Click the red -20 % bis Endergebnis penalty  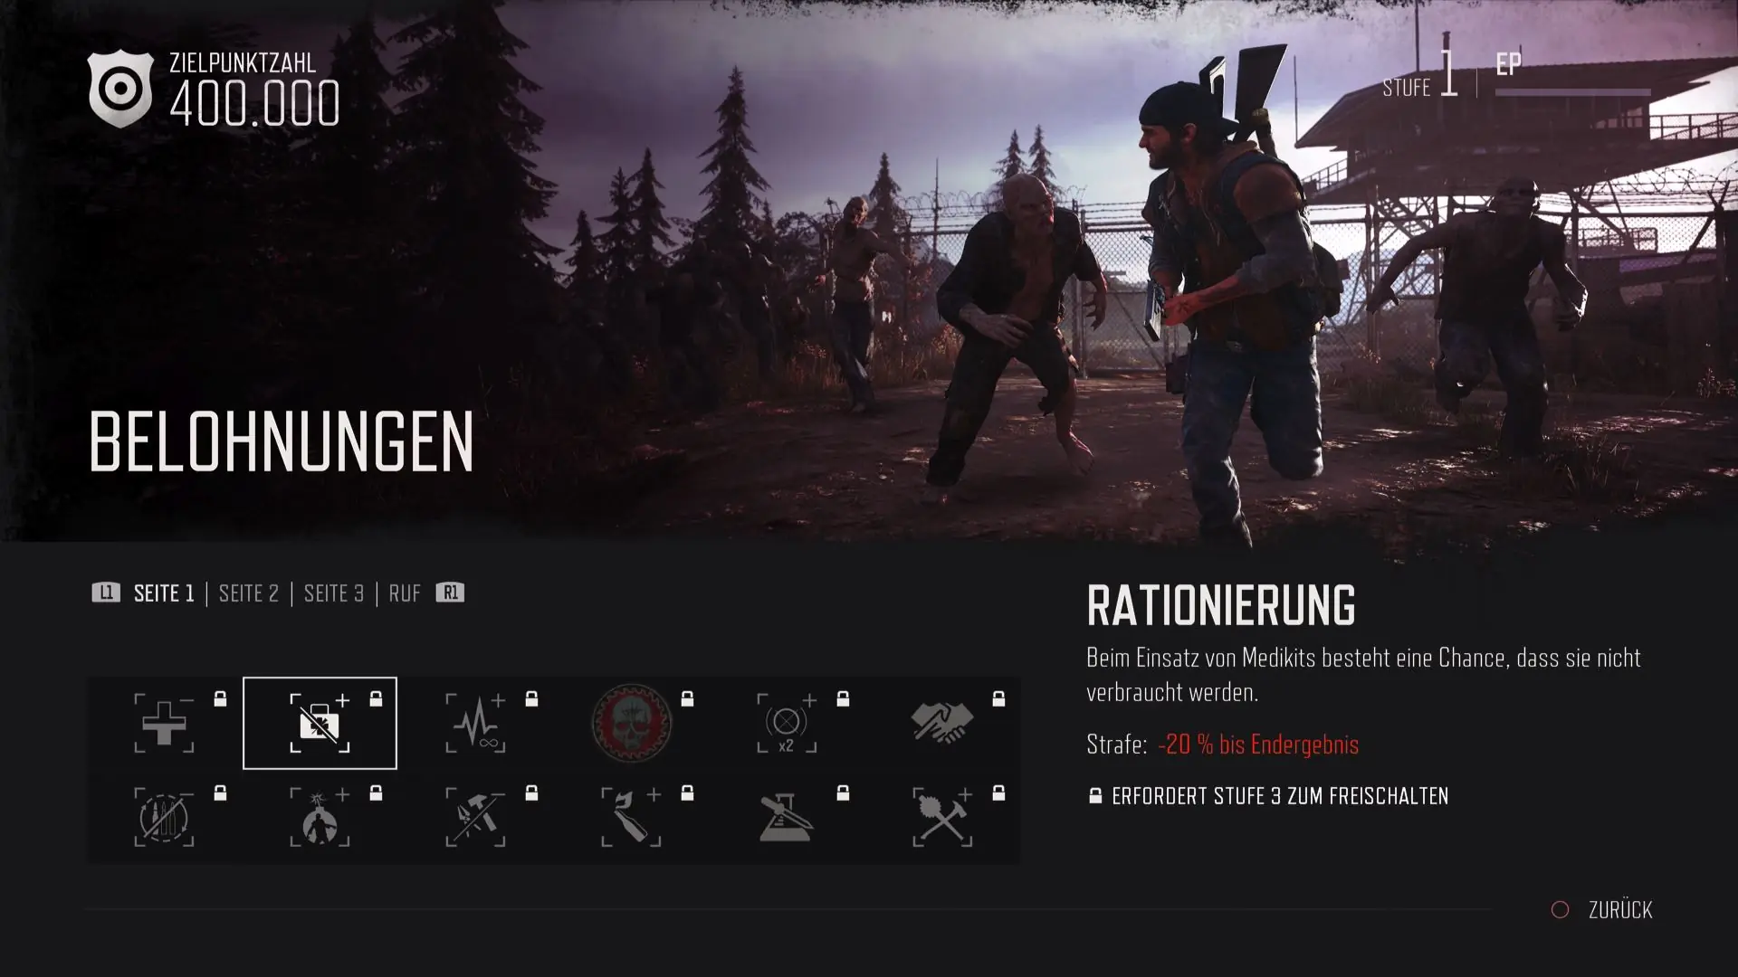1258,745
